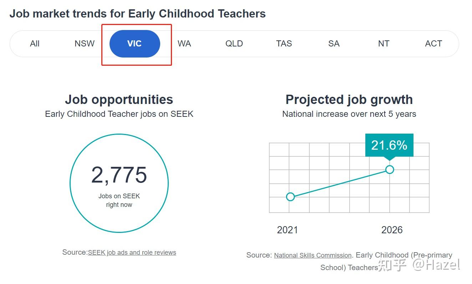
Task: Click the 2026 axis year label
Action: tap(392, 230)
